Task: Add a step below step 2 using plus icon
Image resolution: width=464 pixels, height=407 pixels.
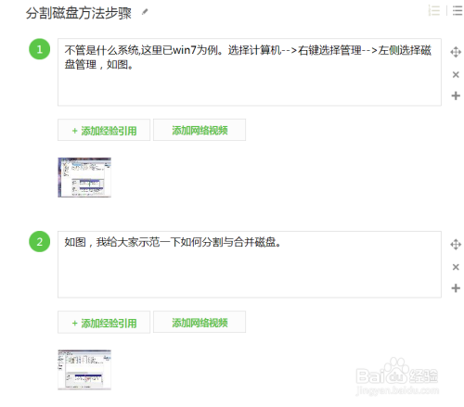Action: pyautogui.click(x=456, y=288)
